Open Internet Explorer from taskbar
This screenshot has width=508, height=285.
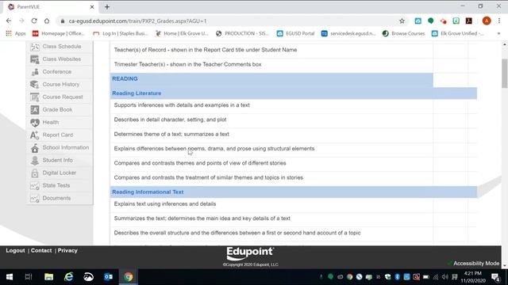click(69, 277)
